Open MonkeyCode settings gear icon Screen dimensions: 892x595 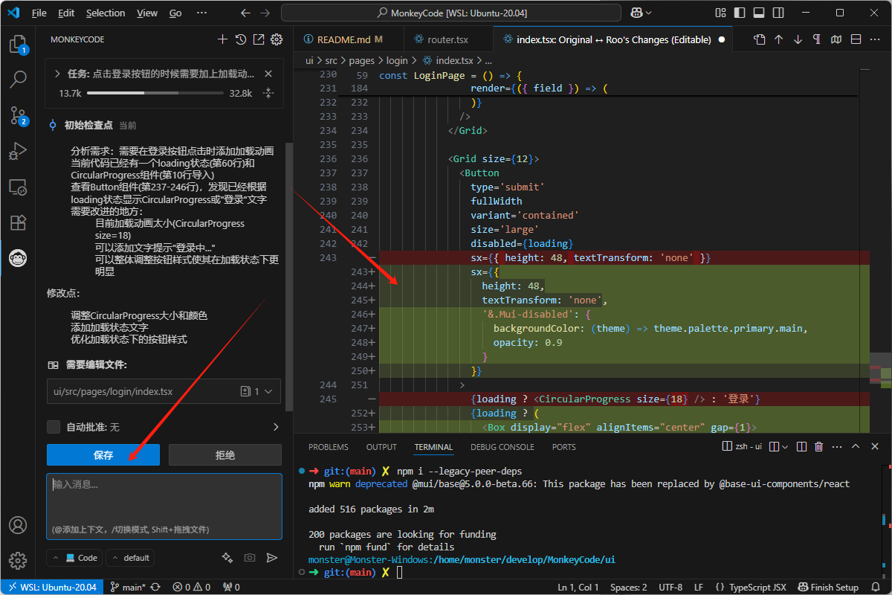point(277,39)
